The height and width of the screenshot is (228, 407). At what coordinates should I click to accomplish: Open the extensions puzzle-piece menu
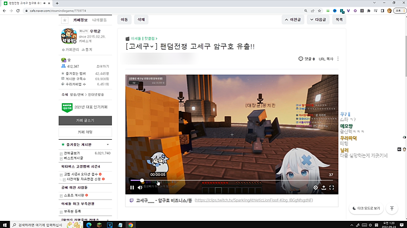pos(368,11)
